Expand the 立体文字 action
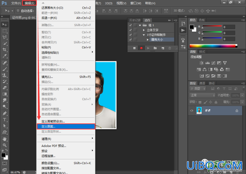Viewport: 246px width, 174px height. 144,30
